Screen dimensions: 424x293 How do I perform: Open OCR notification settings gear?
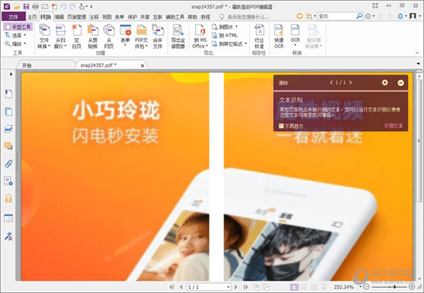pyautogui.click(x=385, y=82)
